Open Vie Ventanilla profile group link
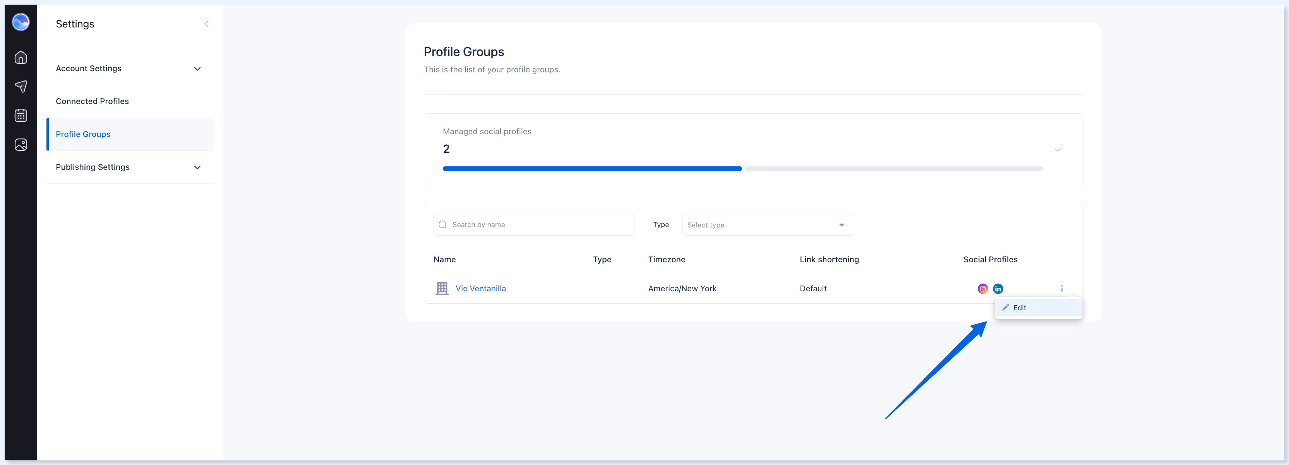This screenshot has height=465, width=1289. coord(480,289)
